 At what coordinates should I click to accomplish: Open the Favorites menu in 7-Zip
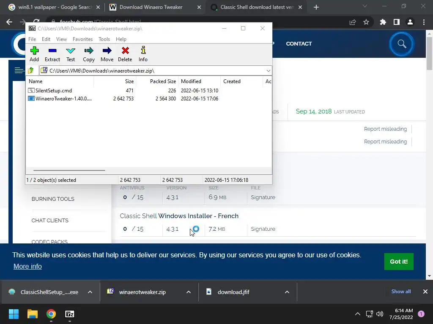coord(82,39)
